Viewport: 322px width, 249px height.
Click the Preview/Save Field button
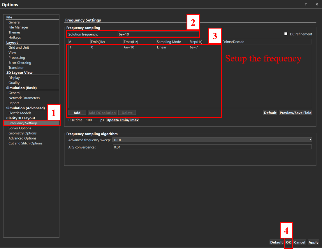click(295, 113)
